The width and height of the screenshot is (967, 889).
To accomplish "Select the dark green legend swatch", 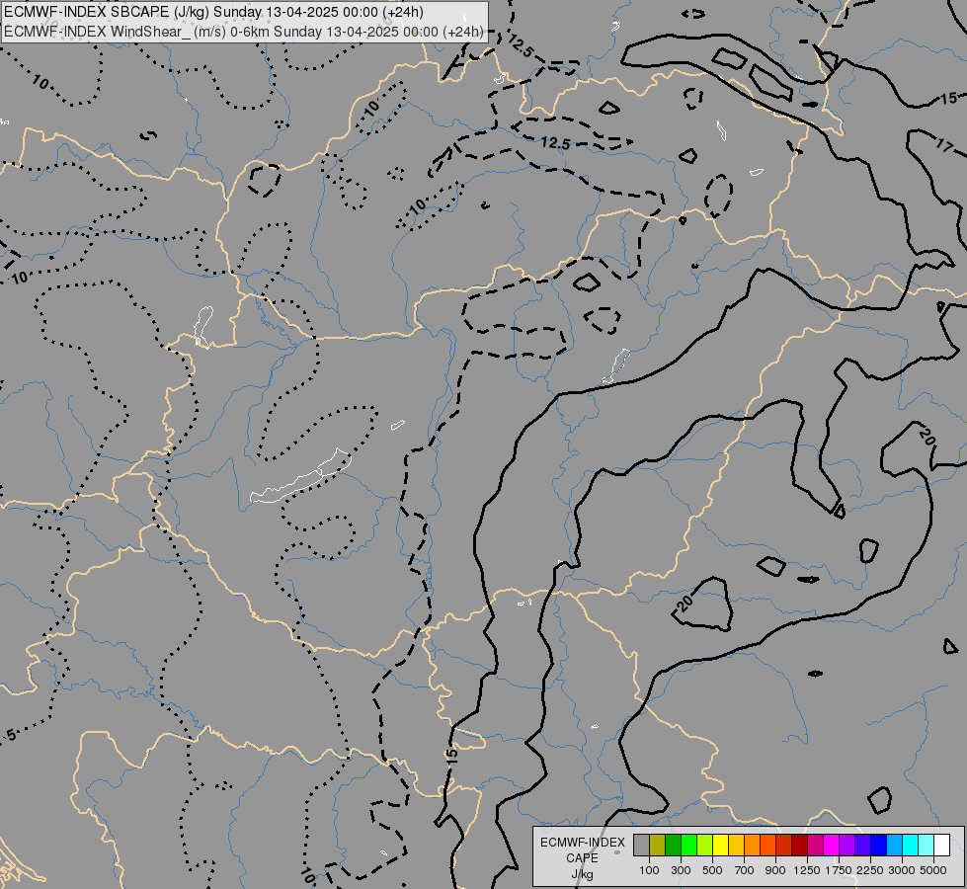I will (673, 846).
